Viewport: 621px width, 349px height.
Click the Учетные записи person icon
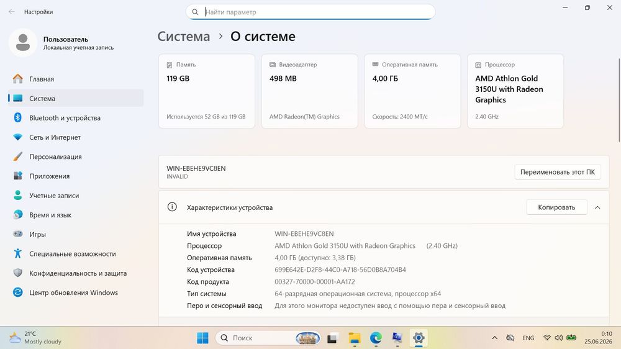coord(18,195)
